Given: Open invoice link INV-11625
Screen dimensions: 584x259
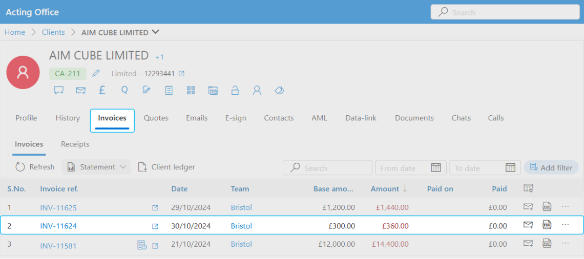Looking at the screenshot, I should point(58,208).
